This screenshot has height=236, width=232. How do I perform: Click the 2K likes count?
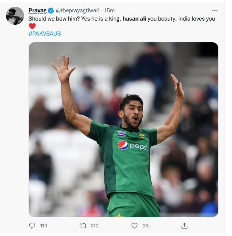coord(146,226)
